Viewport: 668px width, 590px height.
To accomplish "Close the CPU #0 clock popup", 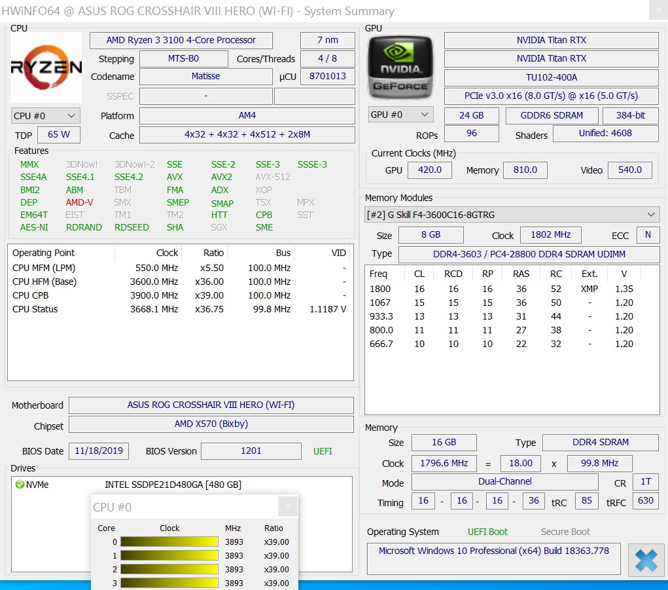I will [x=288, y=506].
